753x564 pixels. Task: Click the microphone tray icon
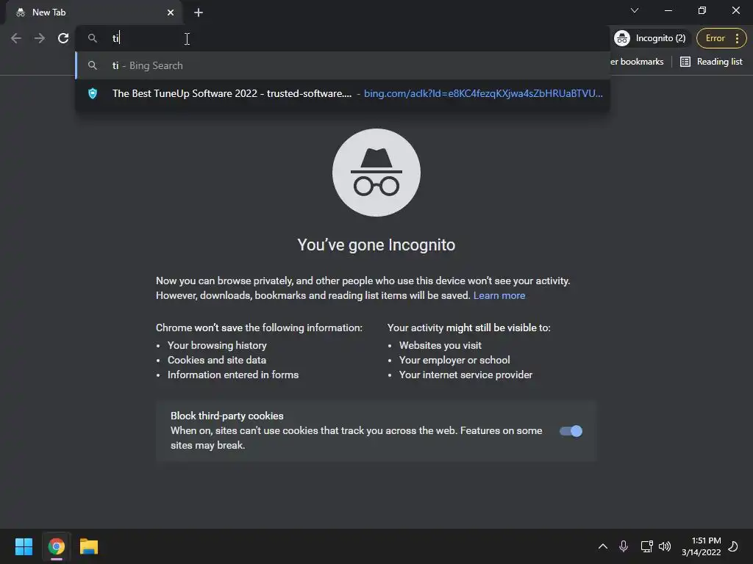(624, 546)
